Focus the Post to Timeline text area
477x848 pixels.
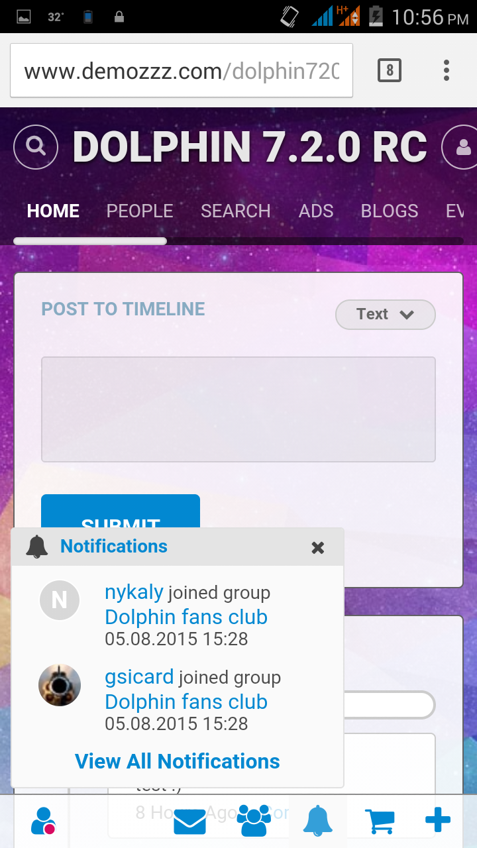(x=238, y=409)
